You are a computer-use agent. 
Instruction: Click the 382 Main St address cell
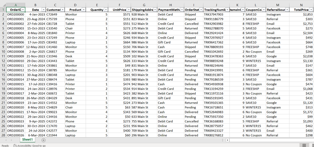[x=144, y=94]
